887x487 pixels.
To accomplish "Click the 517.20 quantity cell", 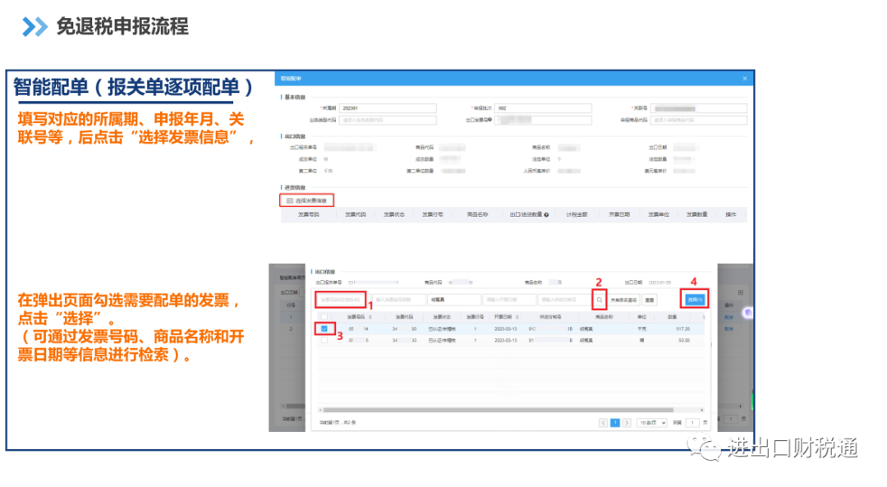I will 682,328.
